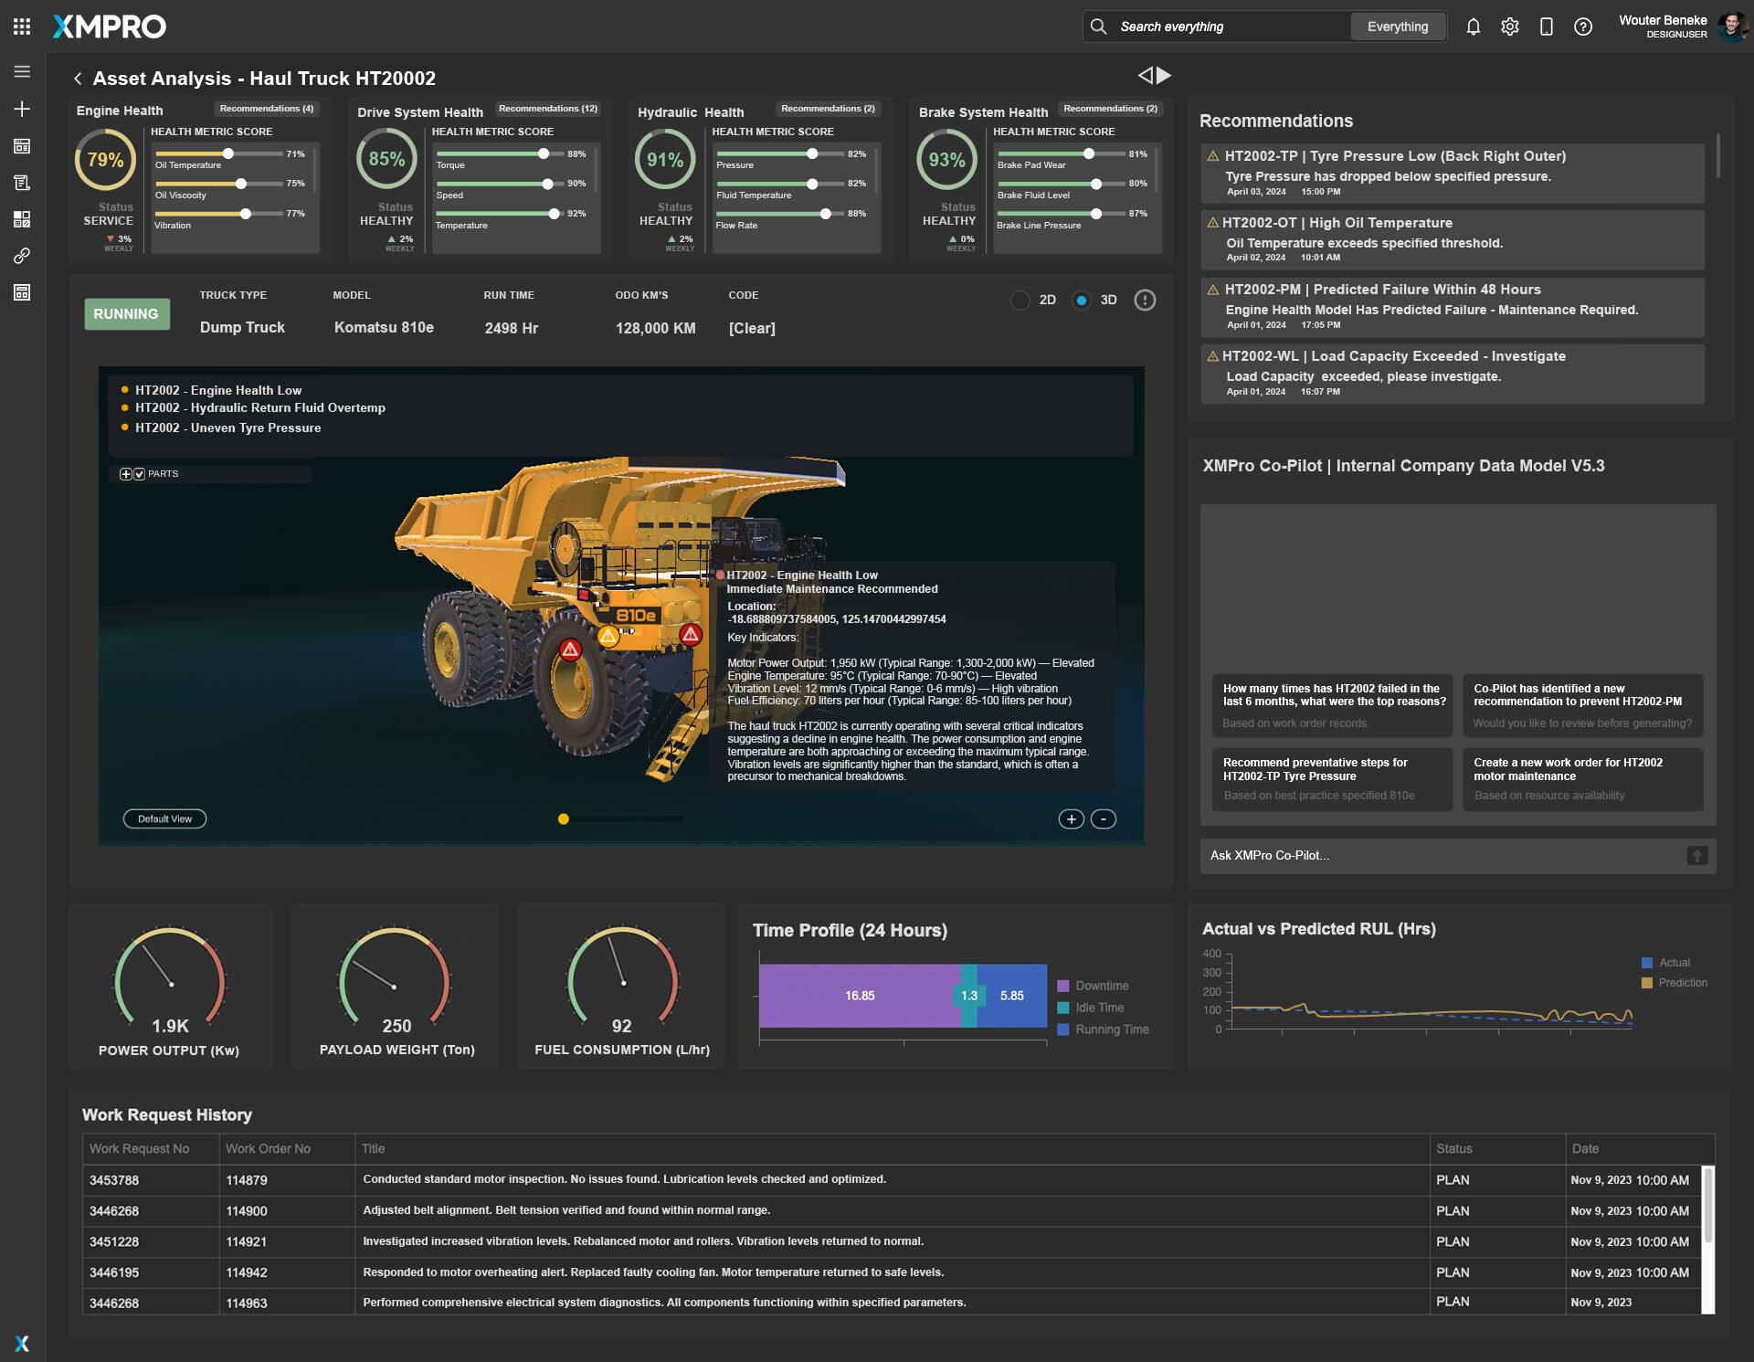
Task: Uncheck the PARTS checkbox
Action: 140,474
